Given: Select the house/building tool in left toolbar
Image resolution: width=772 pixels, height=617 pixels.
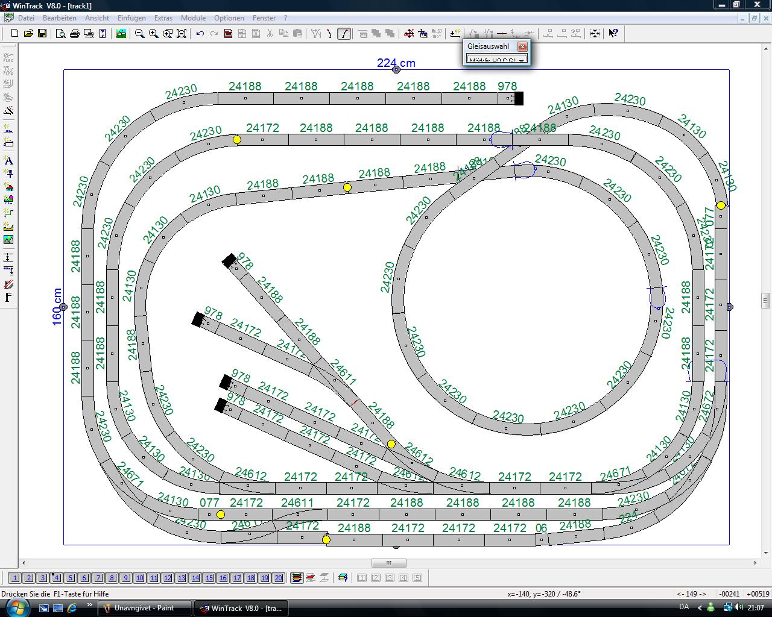Looking at the screenshot, I should pyautogui.click(x=8, y=187).
